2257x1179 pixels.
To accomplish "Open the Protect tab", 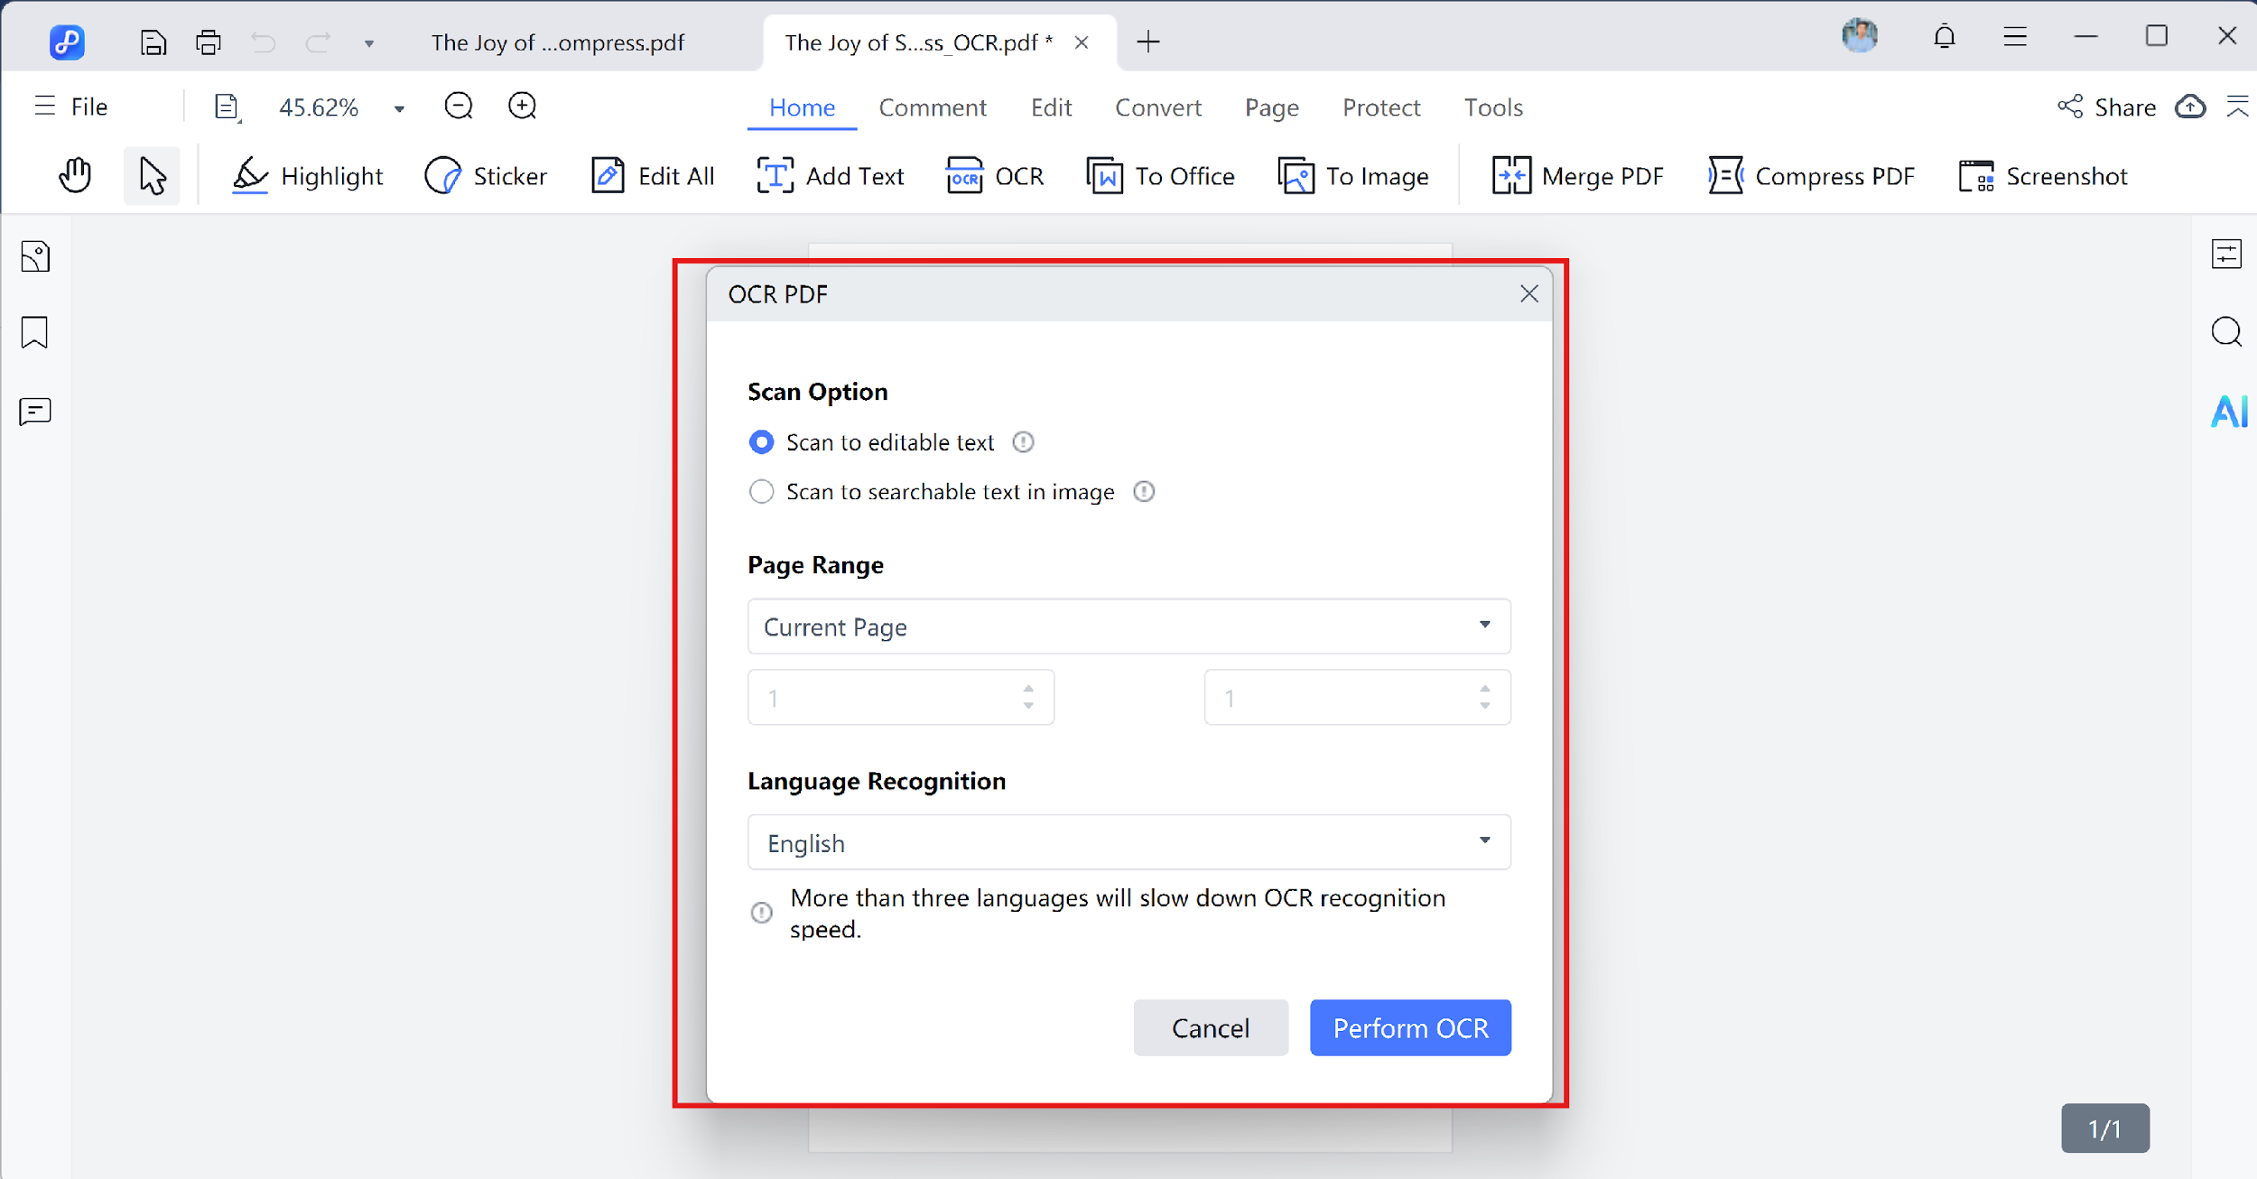I will coord(1380,107).
